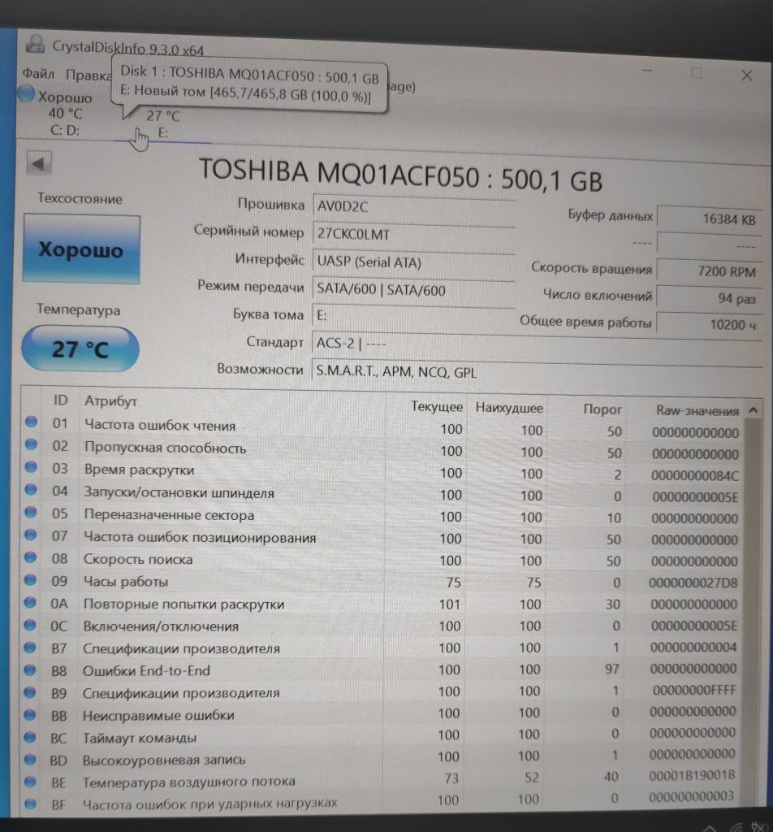Select the Время раскрутки row

(382, 472)
